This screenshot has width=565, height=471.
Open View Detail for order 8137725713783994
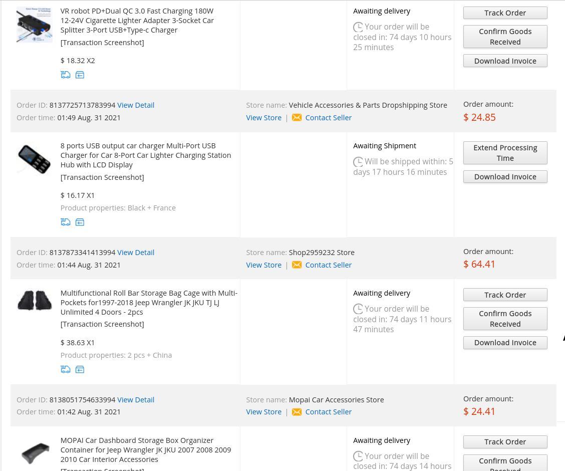(x=136, y=105)
